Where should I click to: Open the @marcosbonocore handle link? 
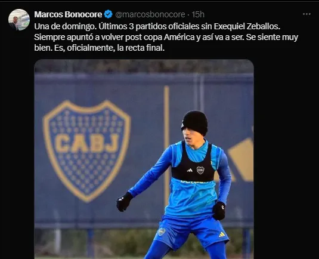[x=150, y=14]
